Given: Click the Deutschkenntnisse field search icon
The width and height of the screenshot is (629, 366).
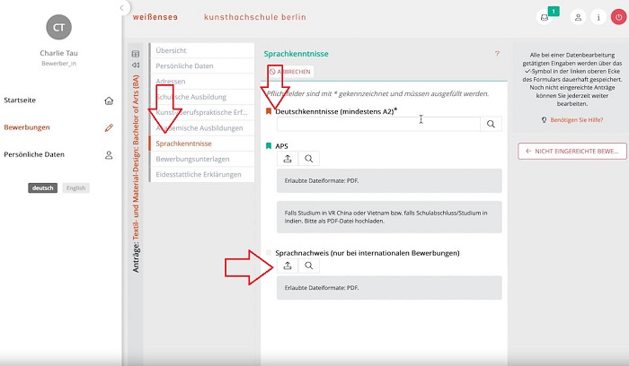Looking at the screenshot, I should [491, 124].
